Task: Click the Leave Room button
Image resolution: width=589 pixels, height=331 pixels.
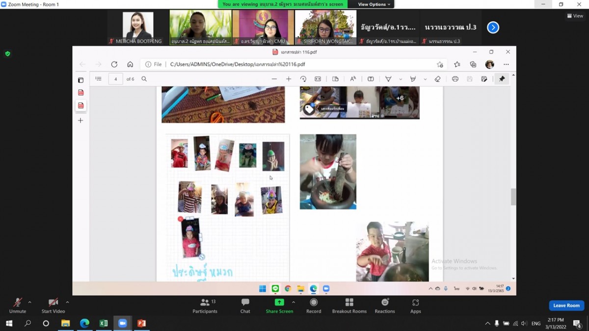Action: 566,306
